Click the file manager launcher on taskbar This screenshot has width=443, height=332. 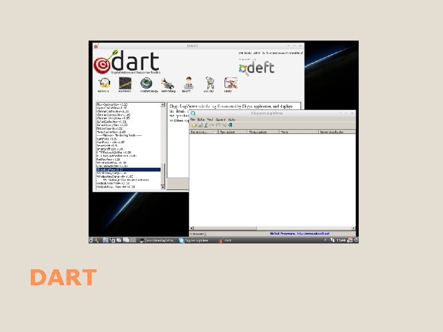(x=105, y=240)
